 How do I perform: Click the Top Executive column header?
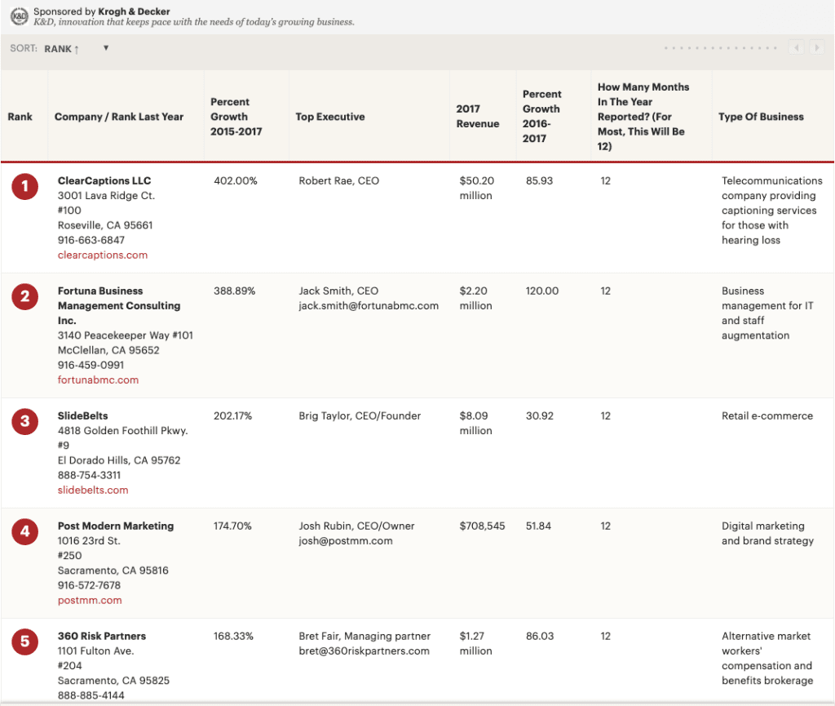point(330,117)
